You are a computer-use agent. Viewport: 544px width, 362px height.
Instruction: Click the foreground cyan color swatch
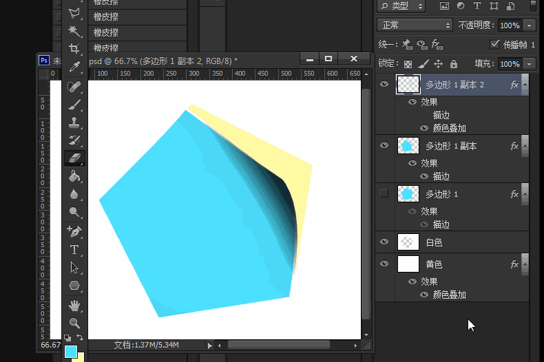71,352
